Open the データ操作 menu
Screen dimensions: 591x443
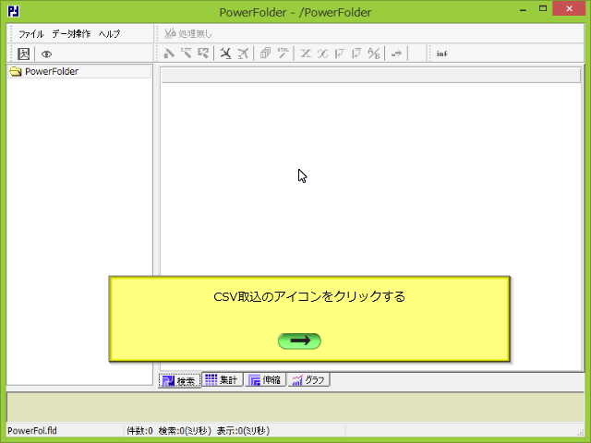[71, 34]
